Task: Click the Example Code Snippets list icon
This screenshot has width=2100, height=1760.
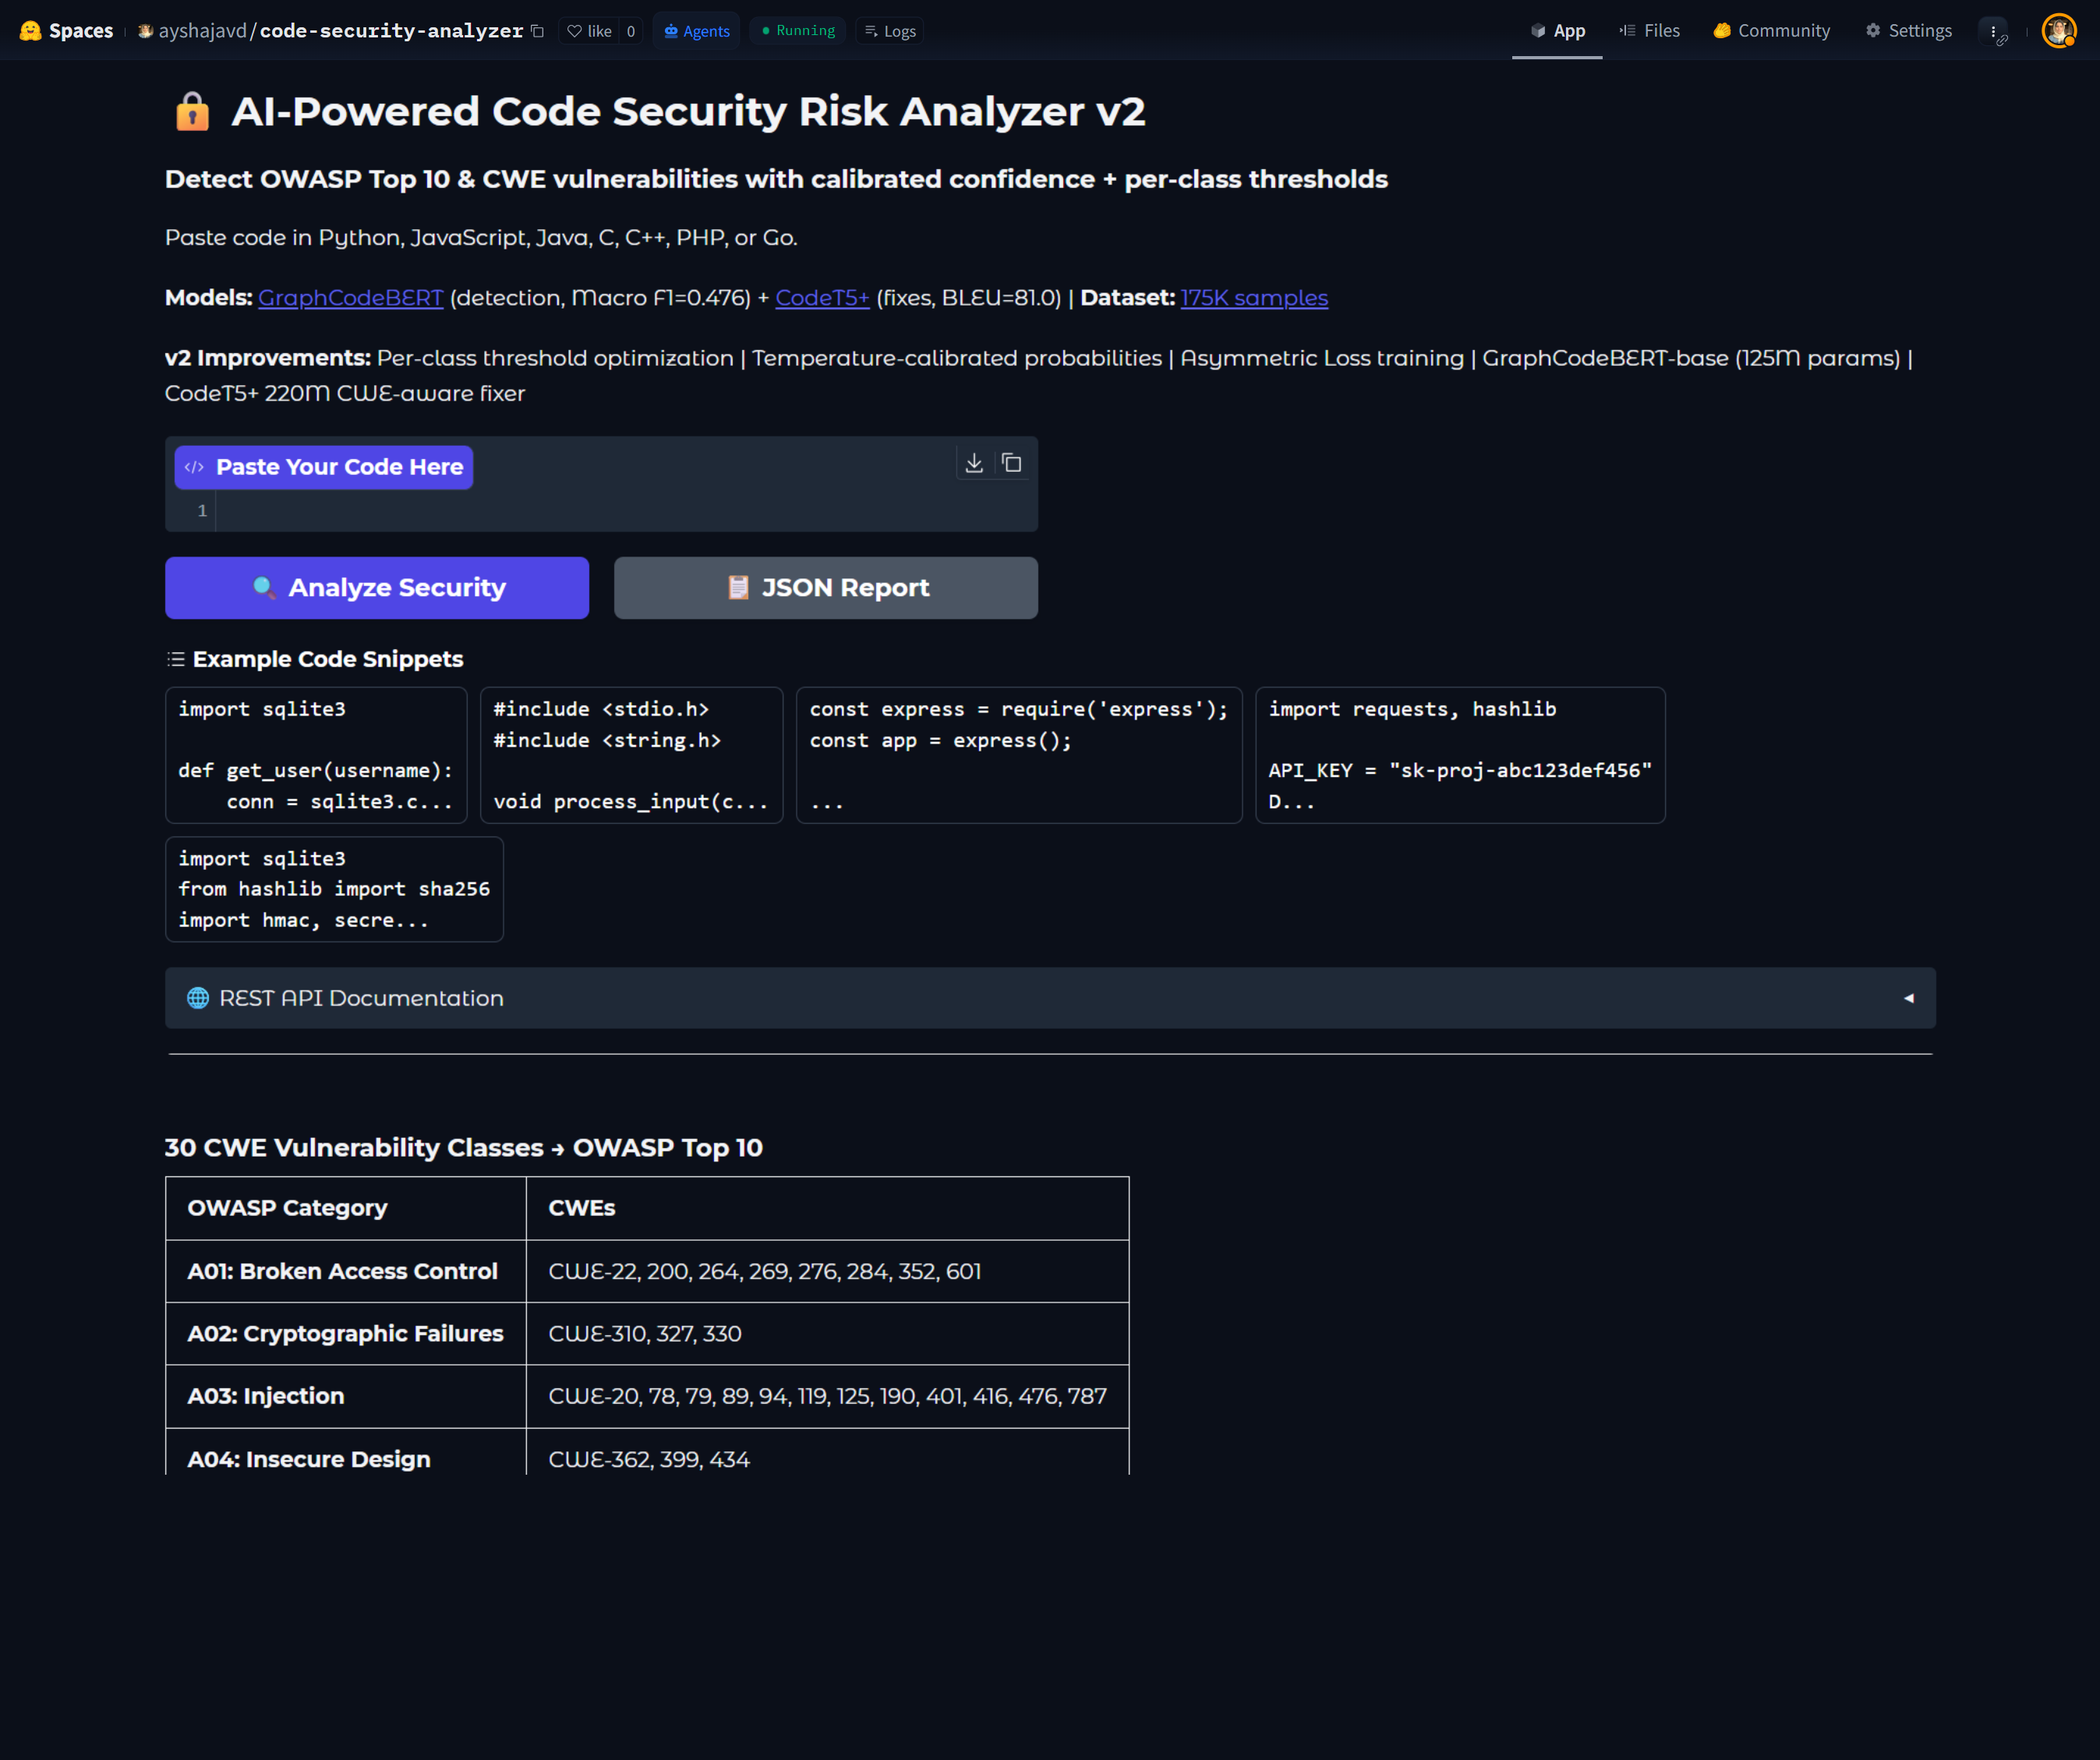Action: pos(176,659)
